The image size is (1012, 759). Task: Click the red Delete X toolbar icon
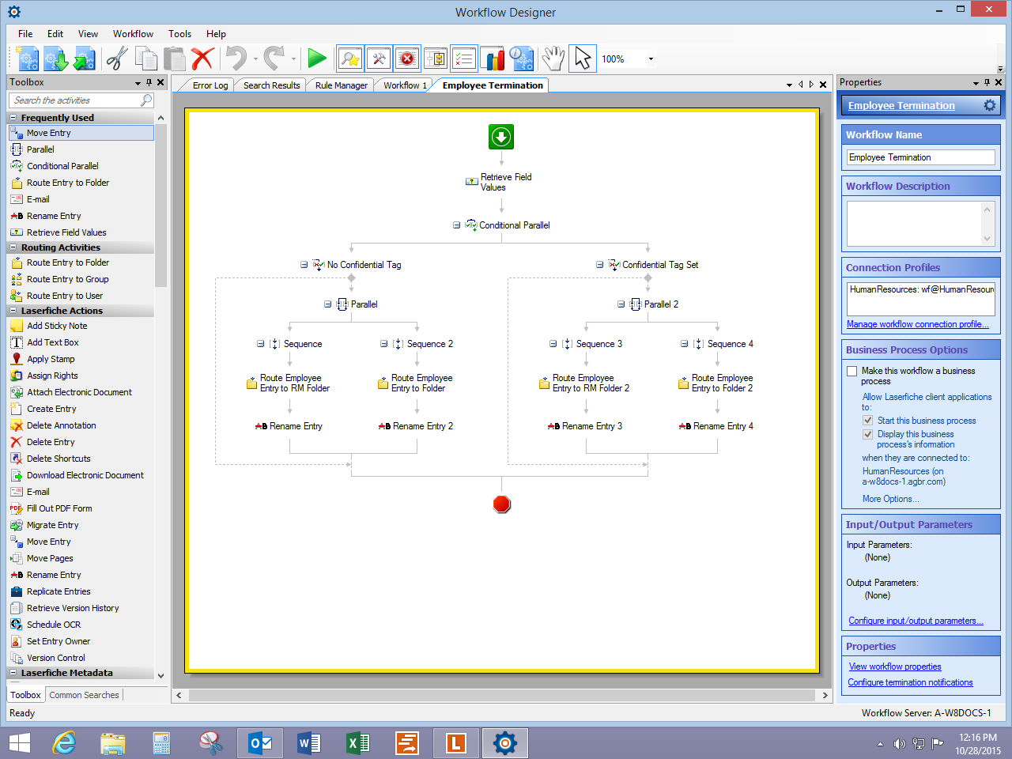(202, 59)
